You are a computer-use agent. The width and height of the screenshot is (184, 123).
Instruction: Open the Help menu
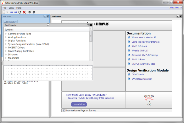[19, 8]
